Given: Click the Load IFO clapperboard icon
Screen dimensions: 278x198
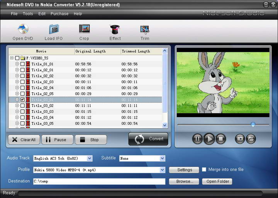Looking at the screenshot, I should pyautogui.click(x=54, y=29).
